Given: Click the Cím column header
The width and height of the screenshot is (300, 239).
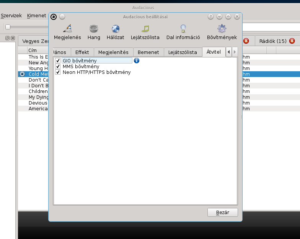Looking at the screenshot, I should coord(38,51).
